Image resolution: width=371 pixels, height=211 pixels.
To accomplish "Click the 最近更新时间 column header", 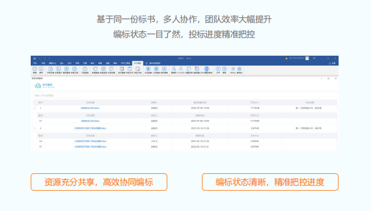I will pos(200,103).
